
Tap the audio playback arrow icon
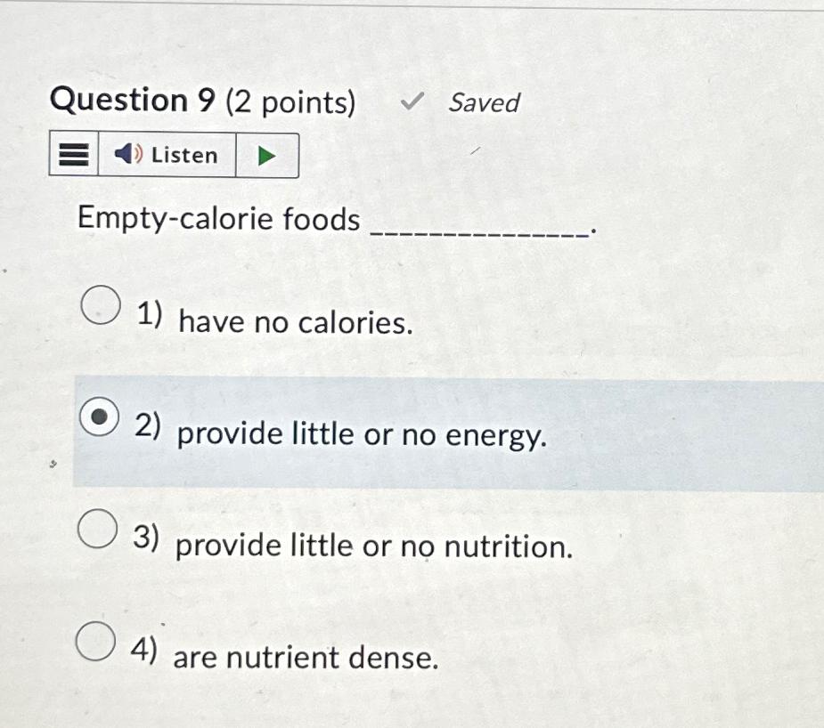pyautogui.click(x=265, y=154)
